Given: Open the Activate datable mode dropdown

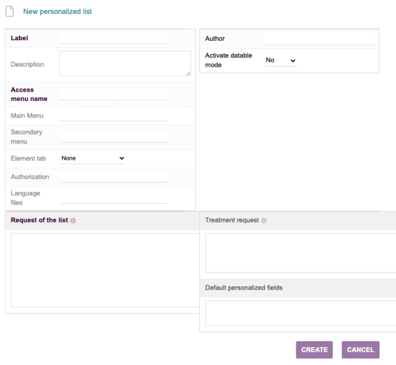Looking at the screenshot, I should pos(280,60).
